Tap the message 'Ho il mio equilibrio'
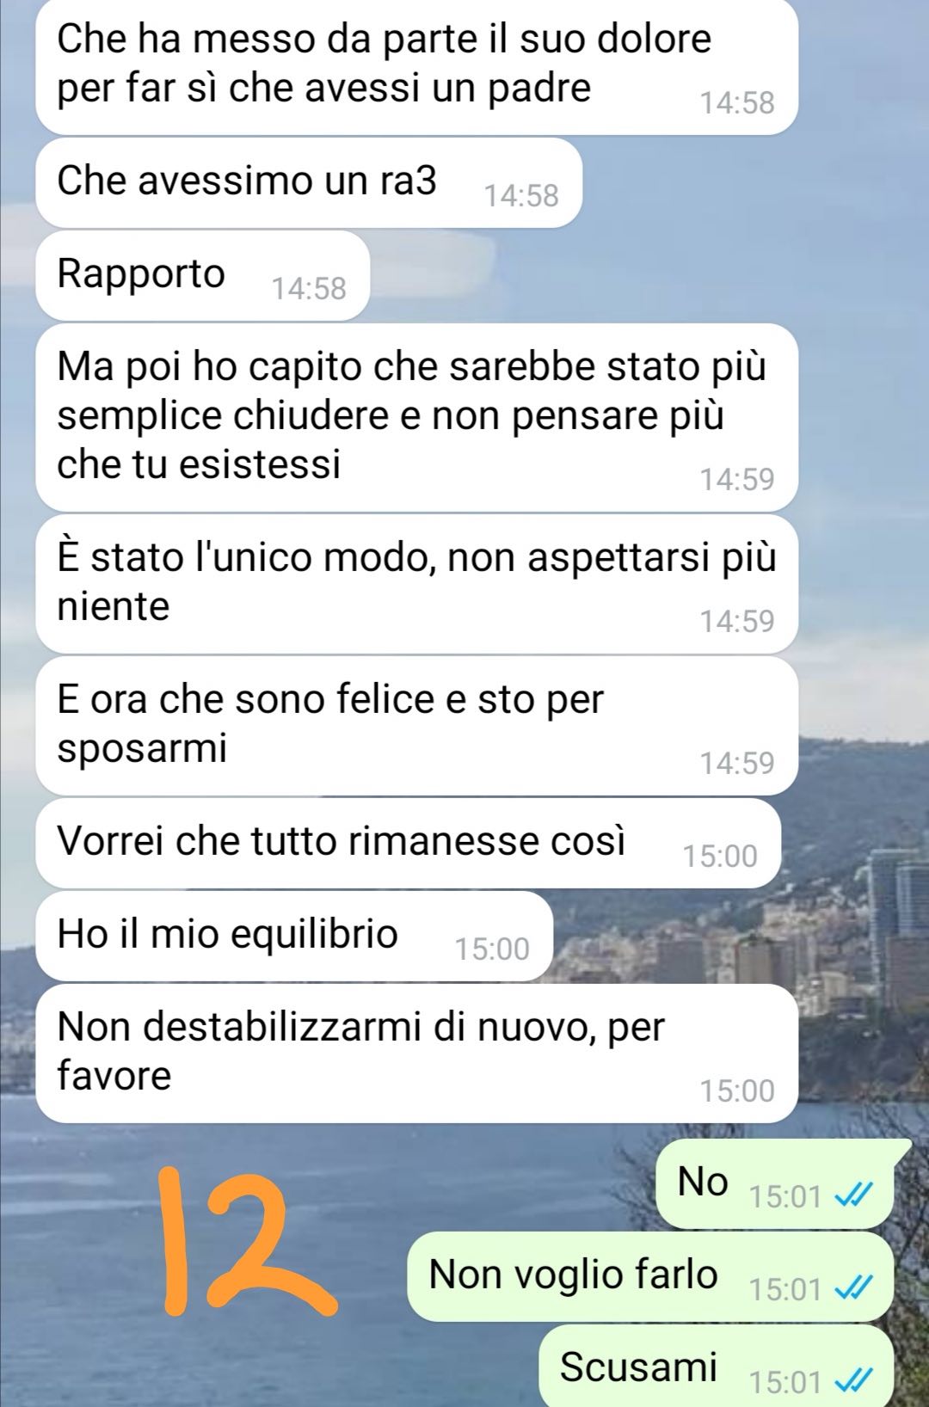The width and height of the screenshot is (929, 1407). click(293, 936)
